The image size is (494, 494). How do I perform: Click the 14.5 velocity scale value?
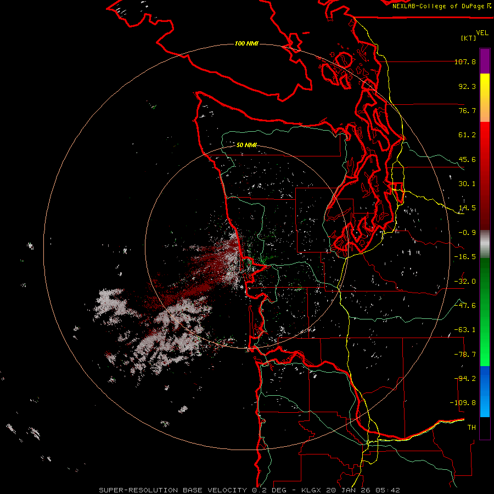[x=467, y=208]
